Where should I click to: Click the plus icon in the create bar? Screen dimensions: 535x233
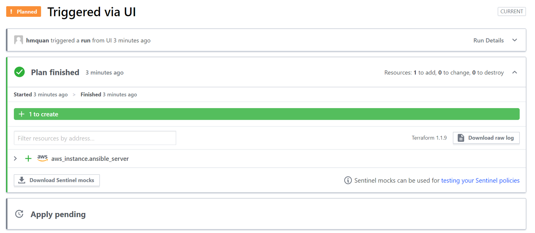point(22,114)
